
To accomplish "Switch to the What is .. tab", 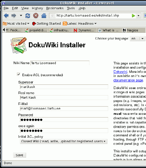I will click(x=109, y=30).
